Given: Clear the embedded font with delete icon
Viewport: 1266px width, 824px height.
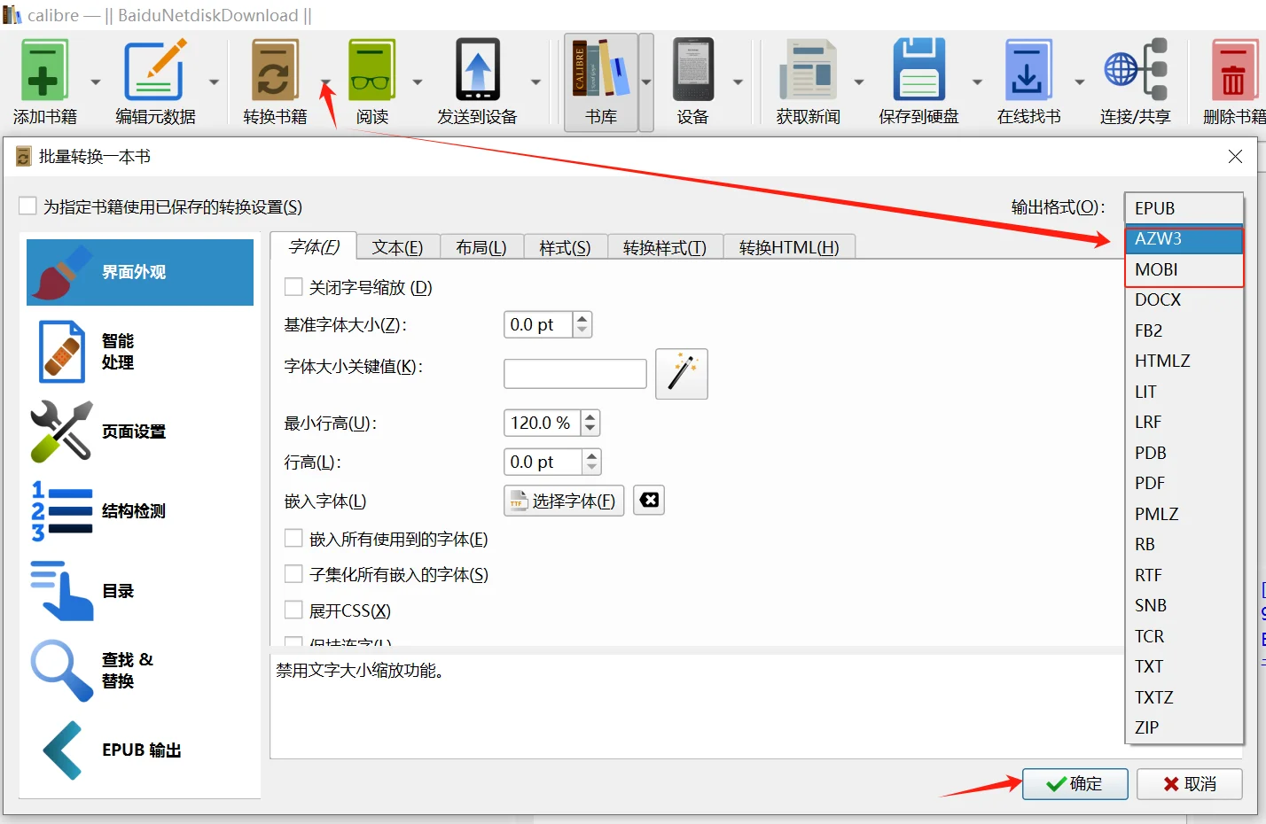Looking at the screenshot, I should (649, 500).
